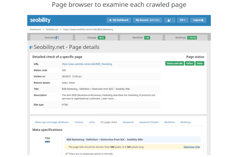Click the Title row value in details

[96, 89]
